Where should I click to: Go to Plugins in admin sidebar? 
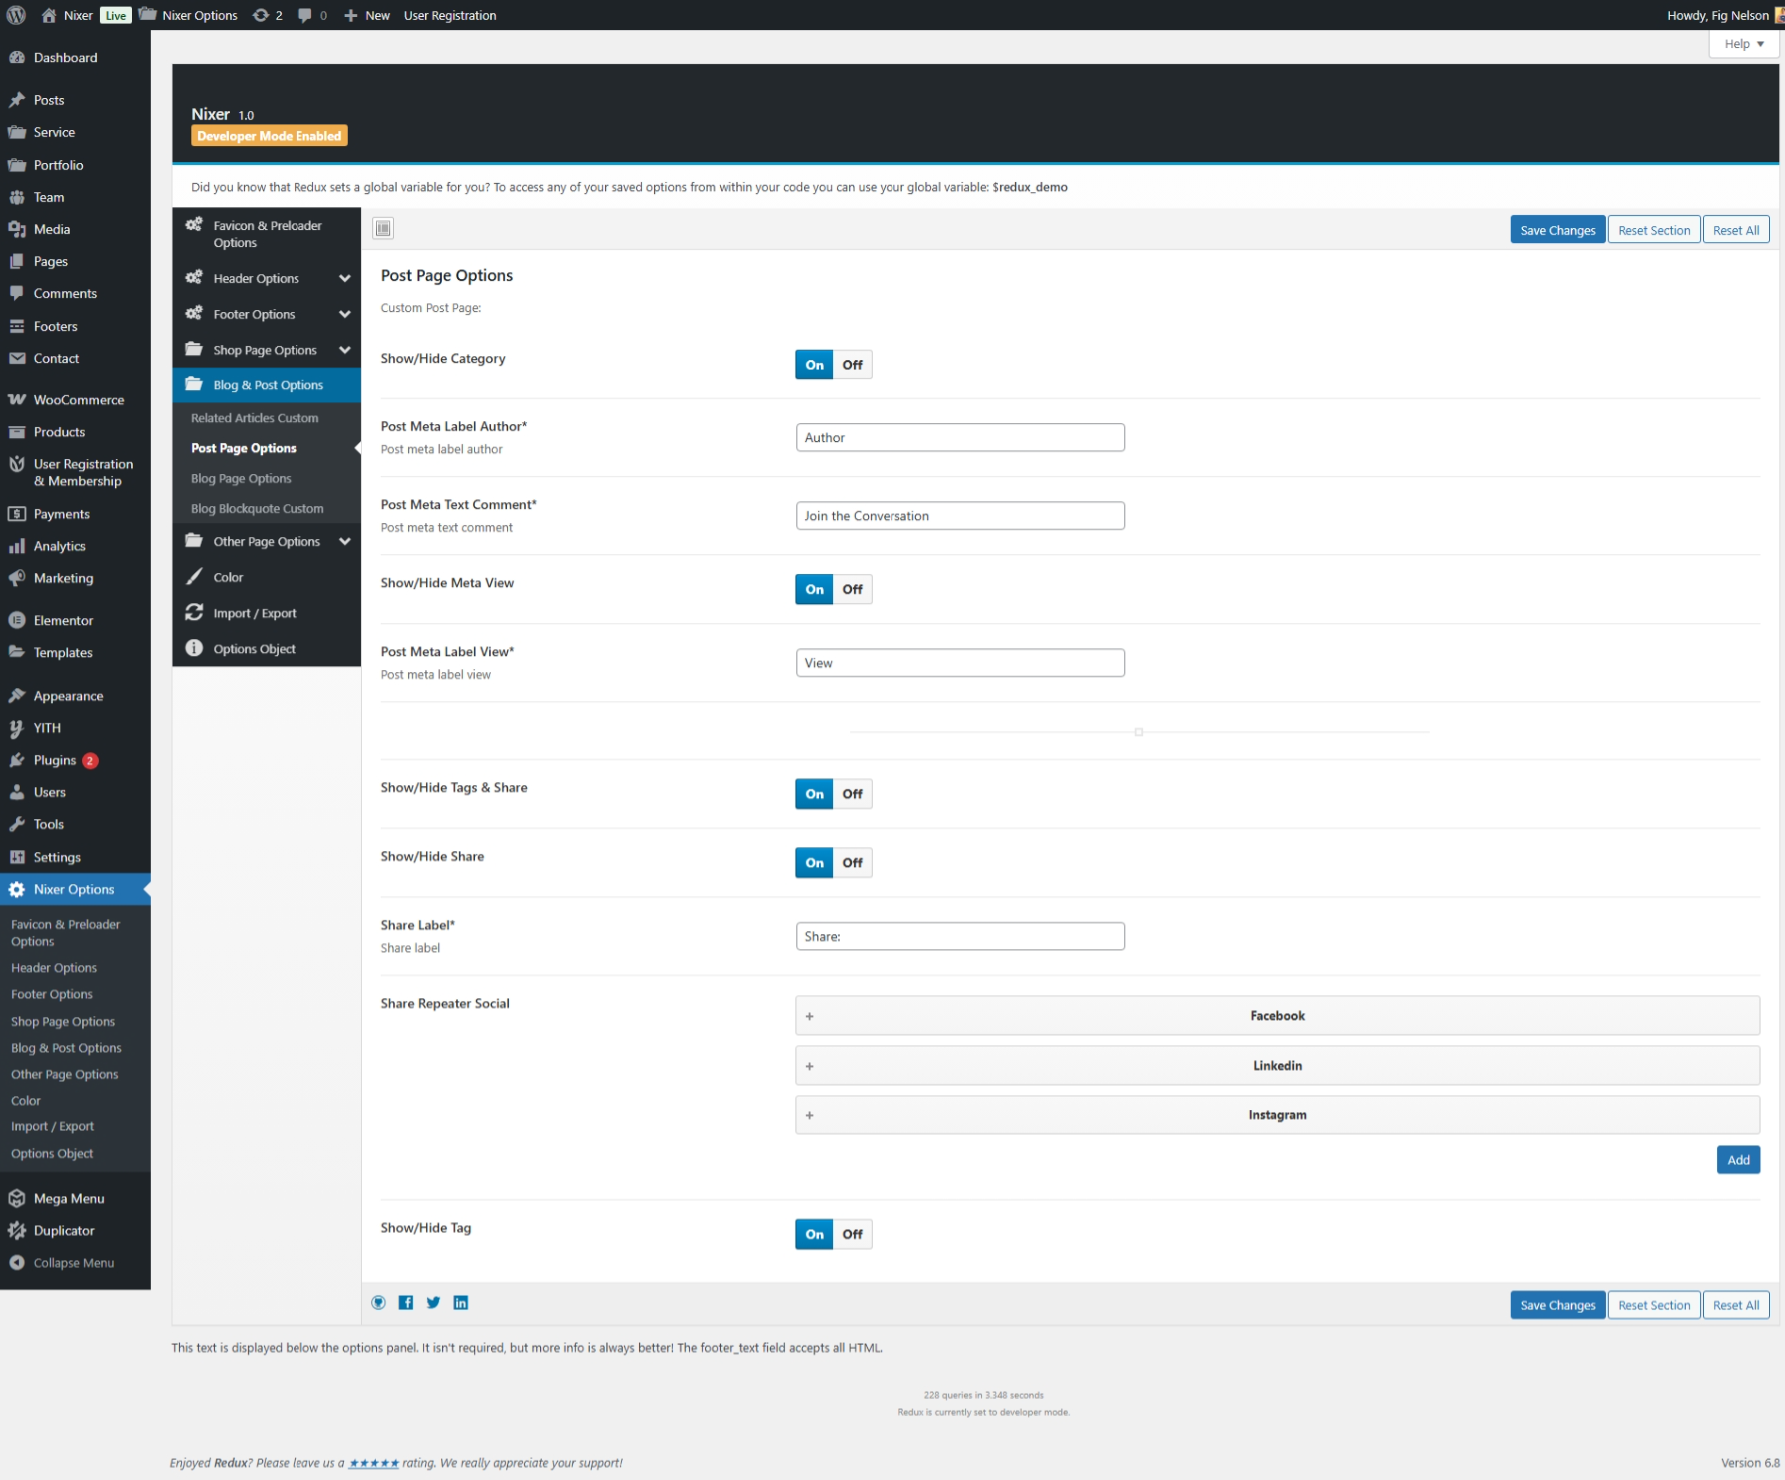click(55, 760)
